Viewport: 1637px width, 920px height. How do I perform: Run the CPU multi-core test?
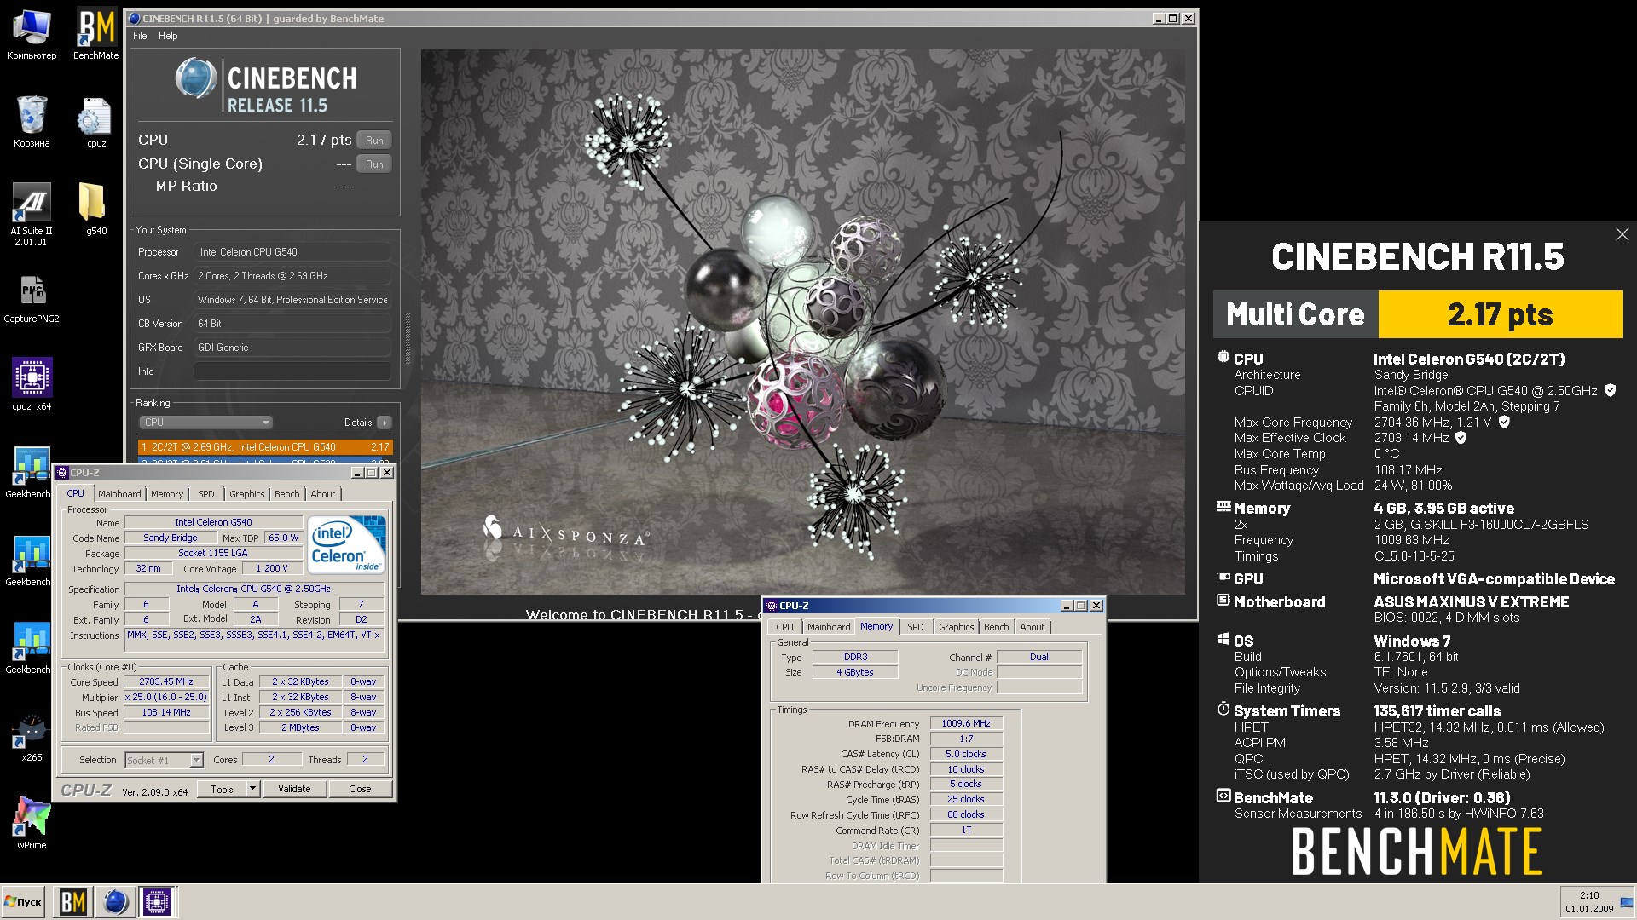(x=374, y=141)
